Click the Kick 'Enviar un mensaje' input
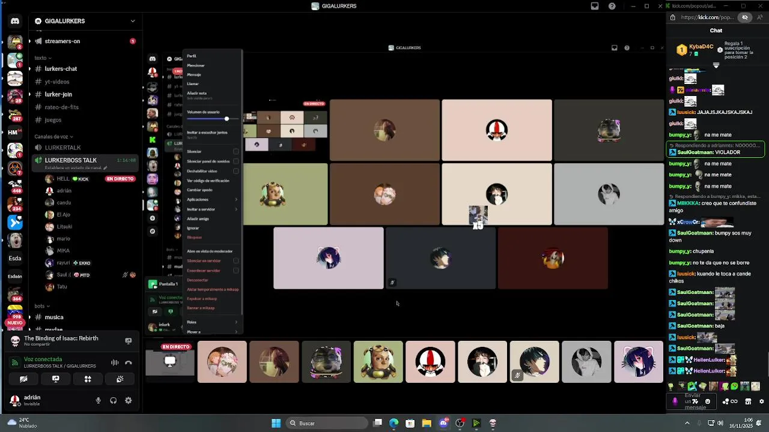 [x=692, y=401]
